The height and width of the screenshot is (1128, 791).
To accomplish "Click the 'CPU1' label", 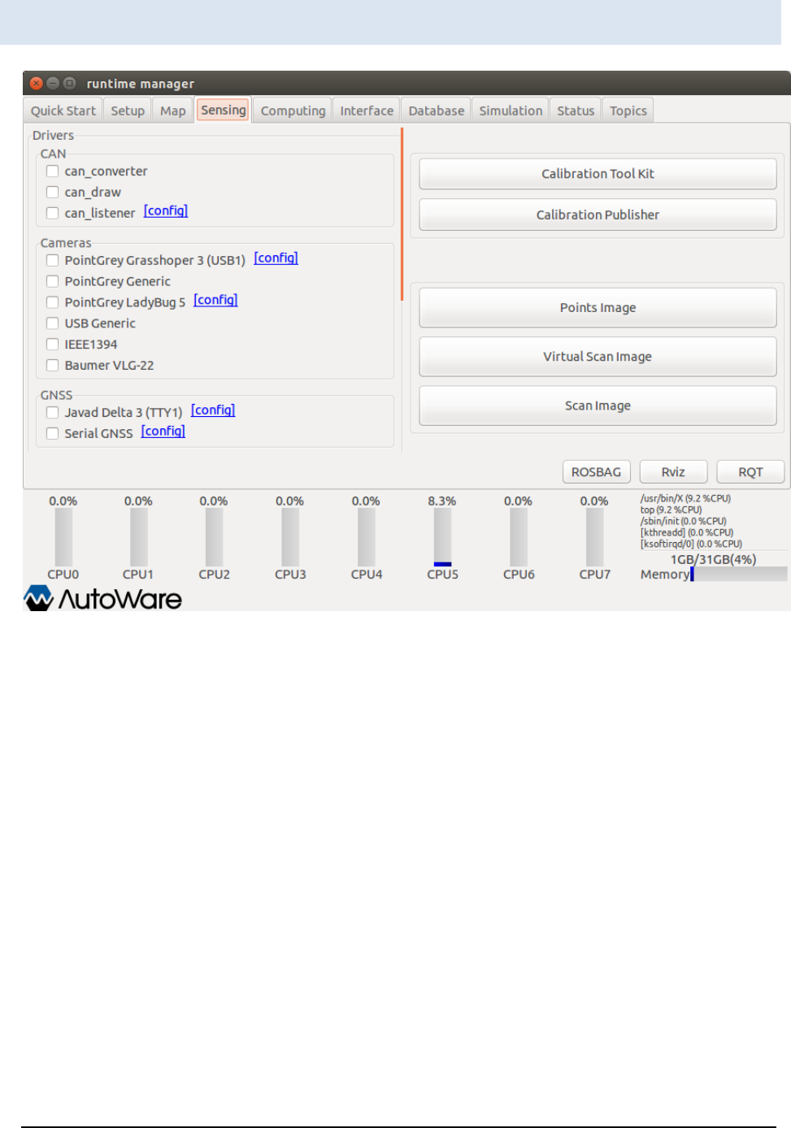I will (x=138, y=575).
